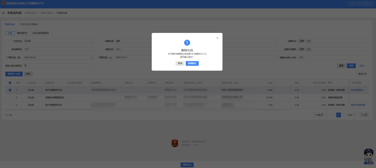Click the 导出 export button
Image resolution: width=376 pixels, height=168 pixels.
(28, 74)
